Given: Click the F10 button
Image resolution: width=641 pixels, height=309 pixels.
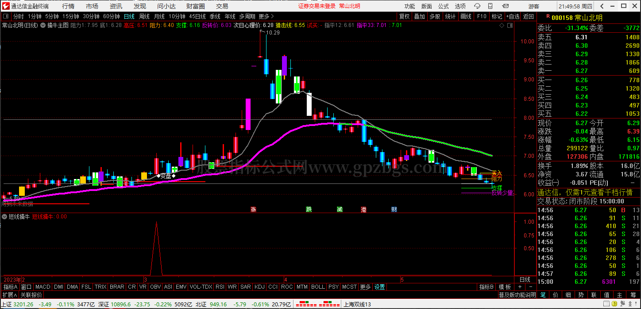Looking at the screenshot, I should pos(481,16).
